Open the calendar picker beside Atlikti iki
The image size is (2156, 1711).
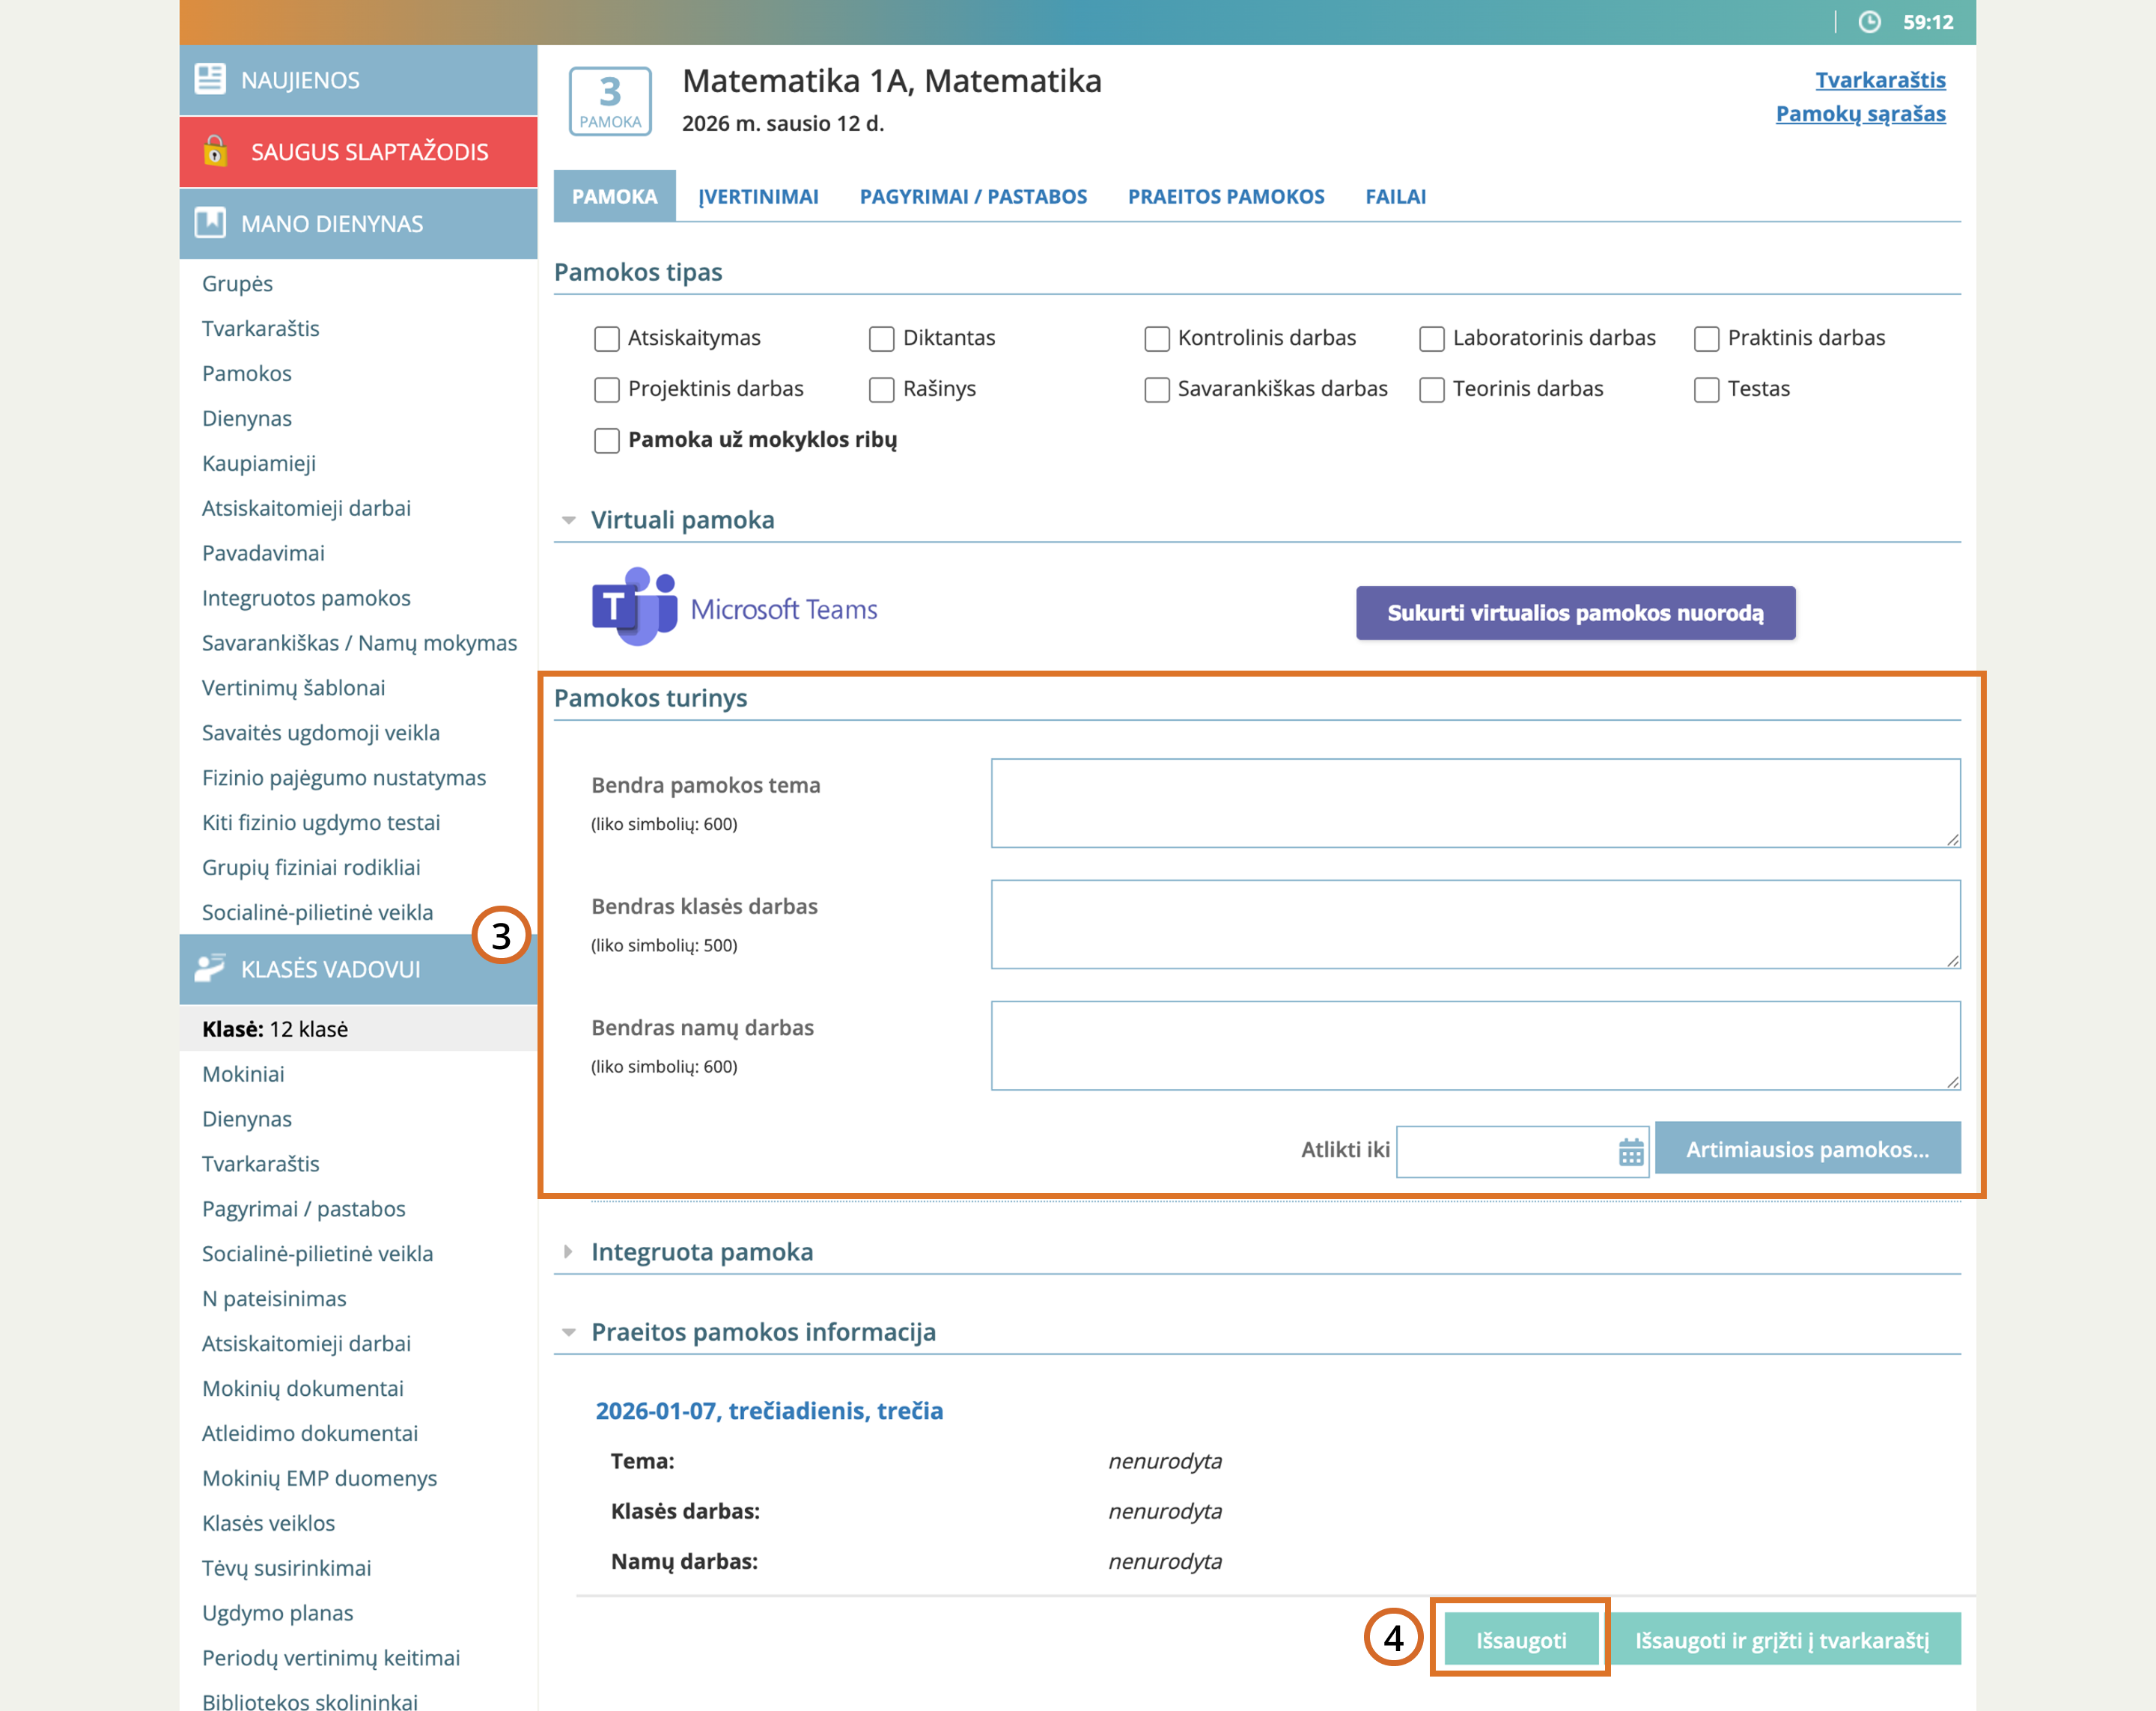pos(1630,1152)
